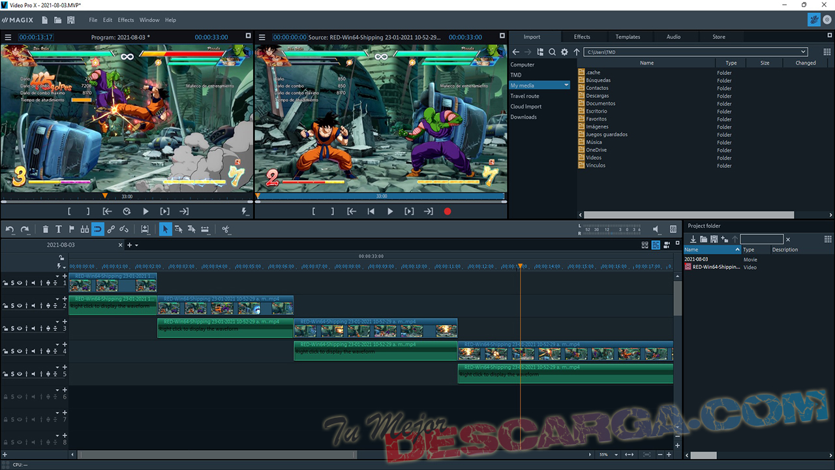Click the timeline horizontal scrollbar
835x470 pixels.
(218, 454)
